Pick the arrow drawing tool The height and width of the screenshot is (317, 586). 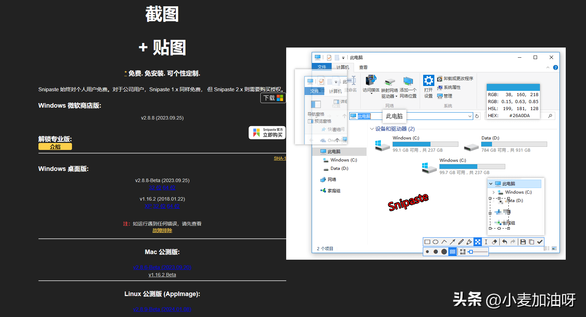tap(453, 242)
